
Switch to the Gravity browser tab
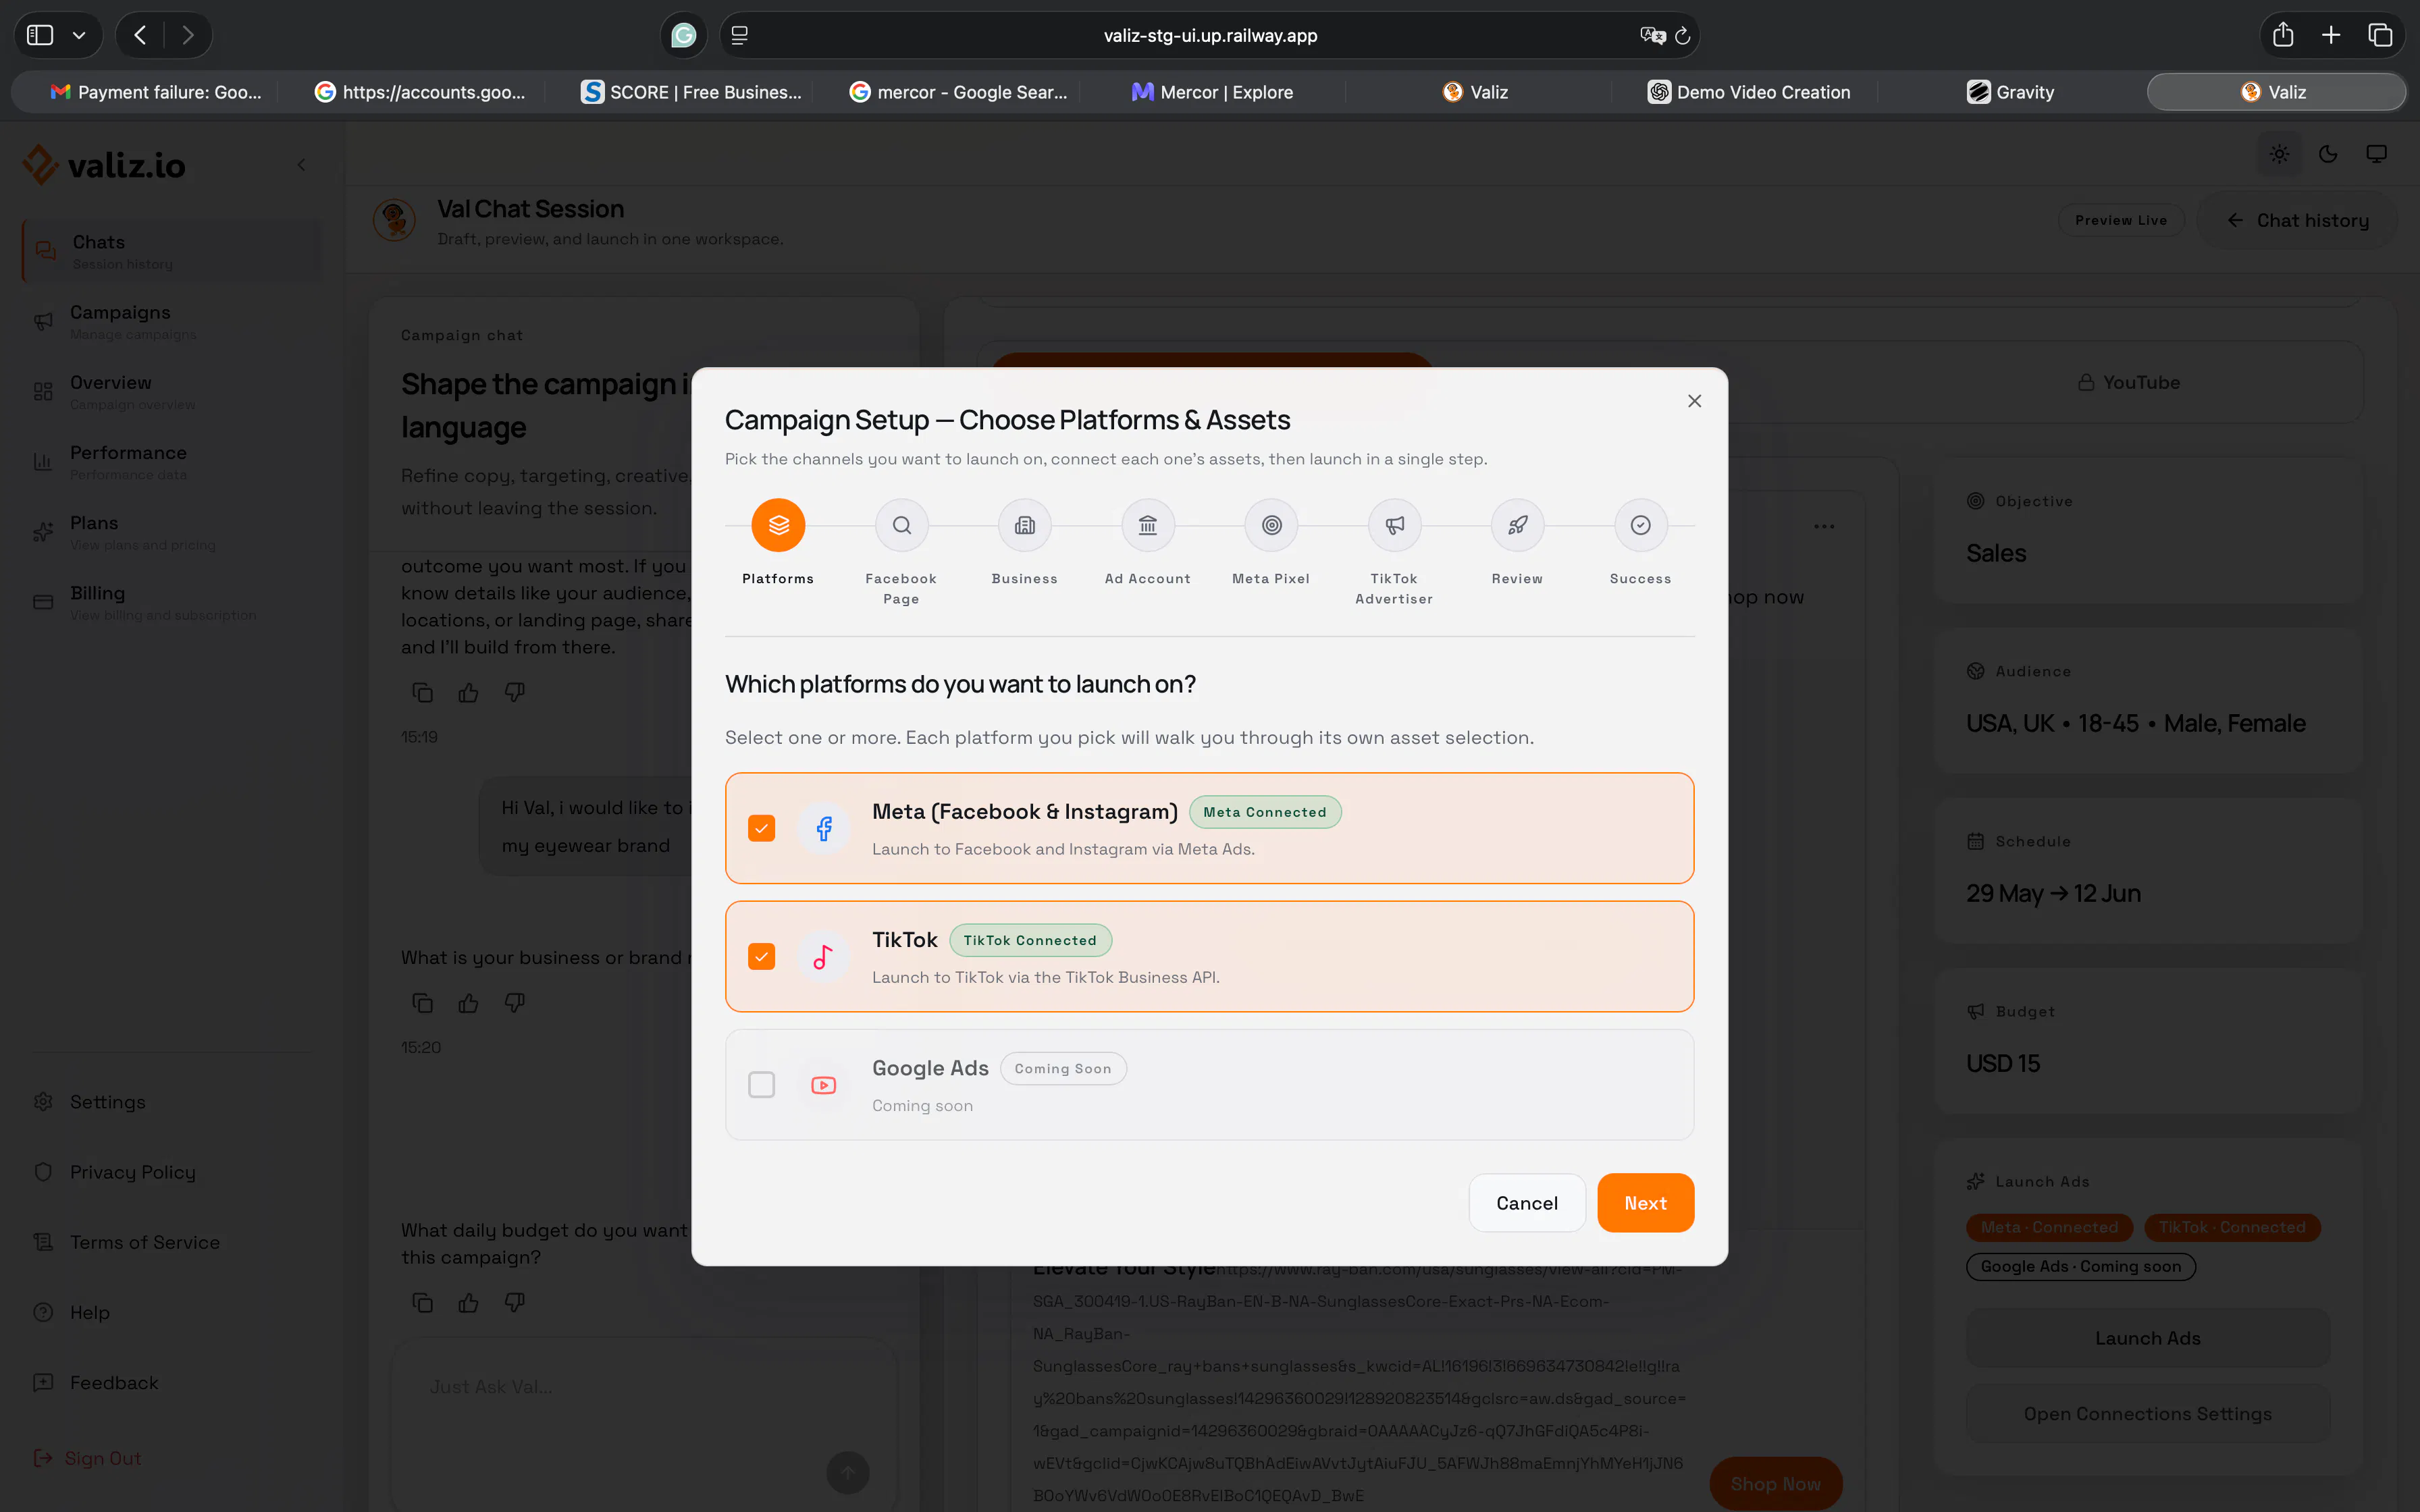pos(2010,92)
